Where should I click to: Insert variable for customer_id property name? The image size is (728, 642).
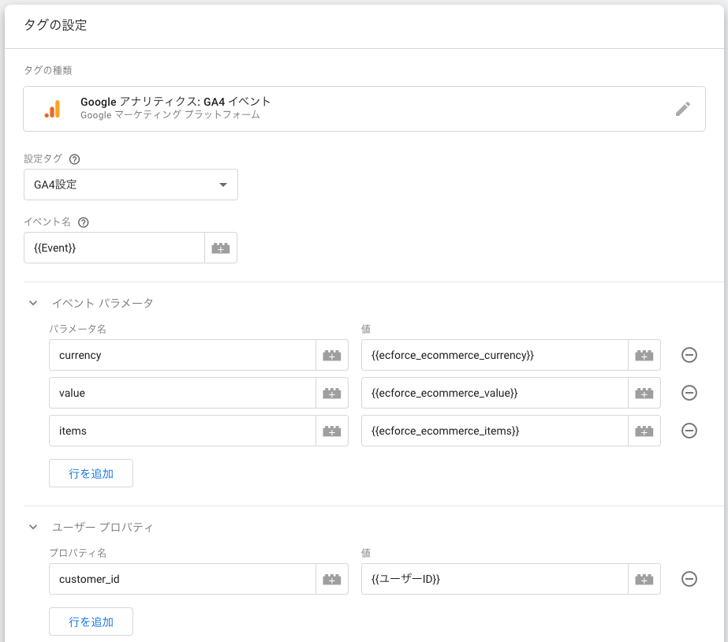point(332,579)
